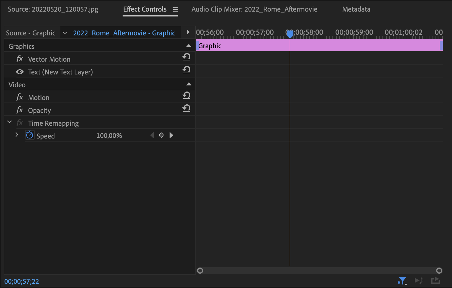Reset the Opacity effect

186,109
